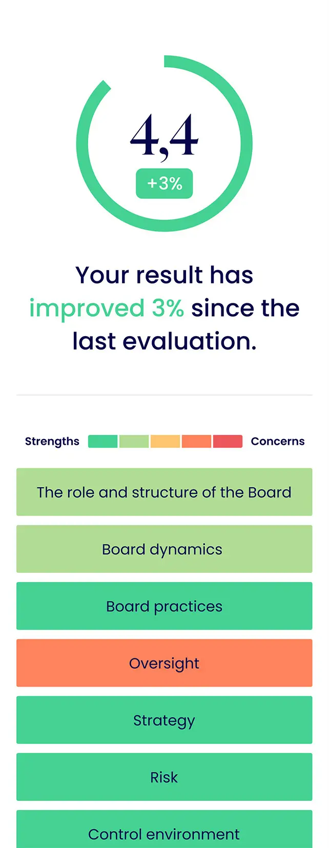Viewport: 329px width, 848px height.
Task: Click the Concerns legend label
Action: tap(277, 441)
